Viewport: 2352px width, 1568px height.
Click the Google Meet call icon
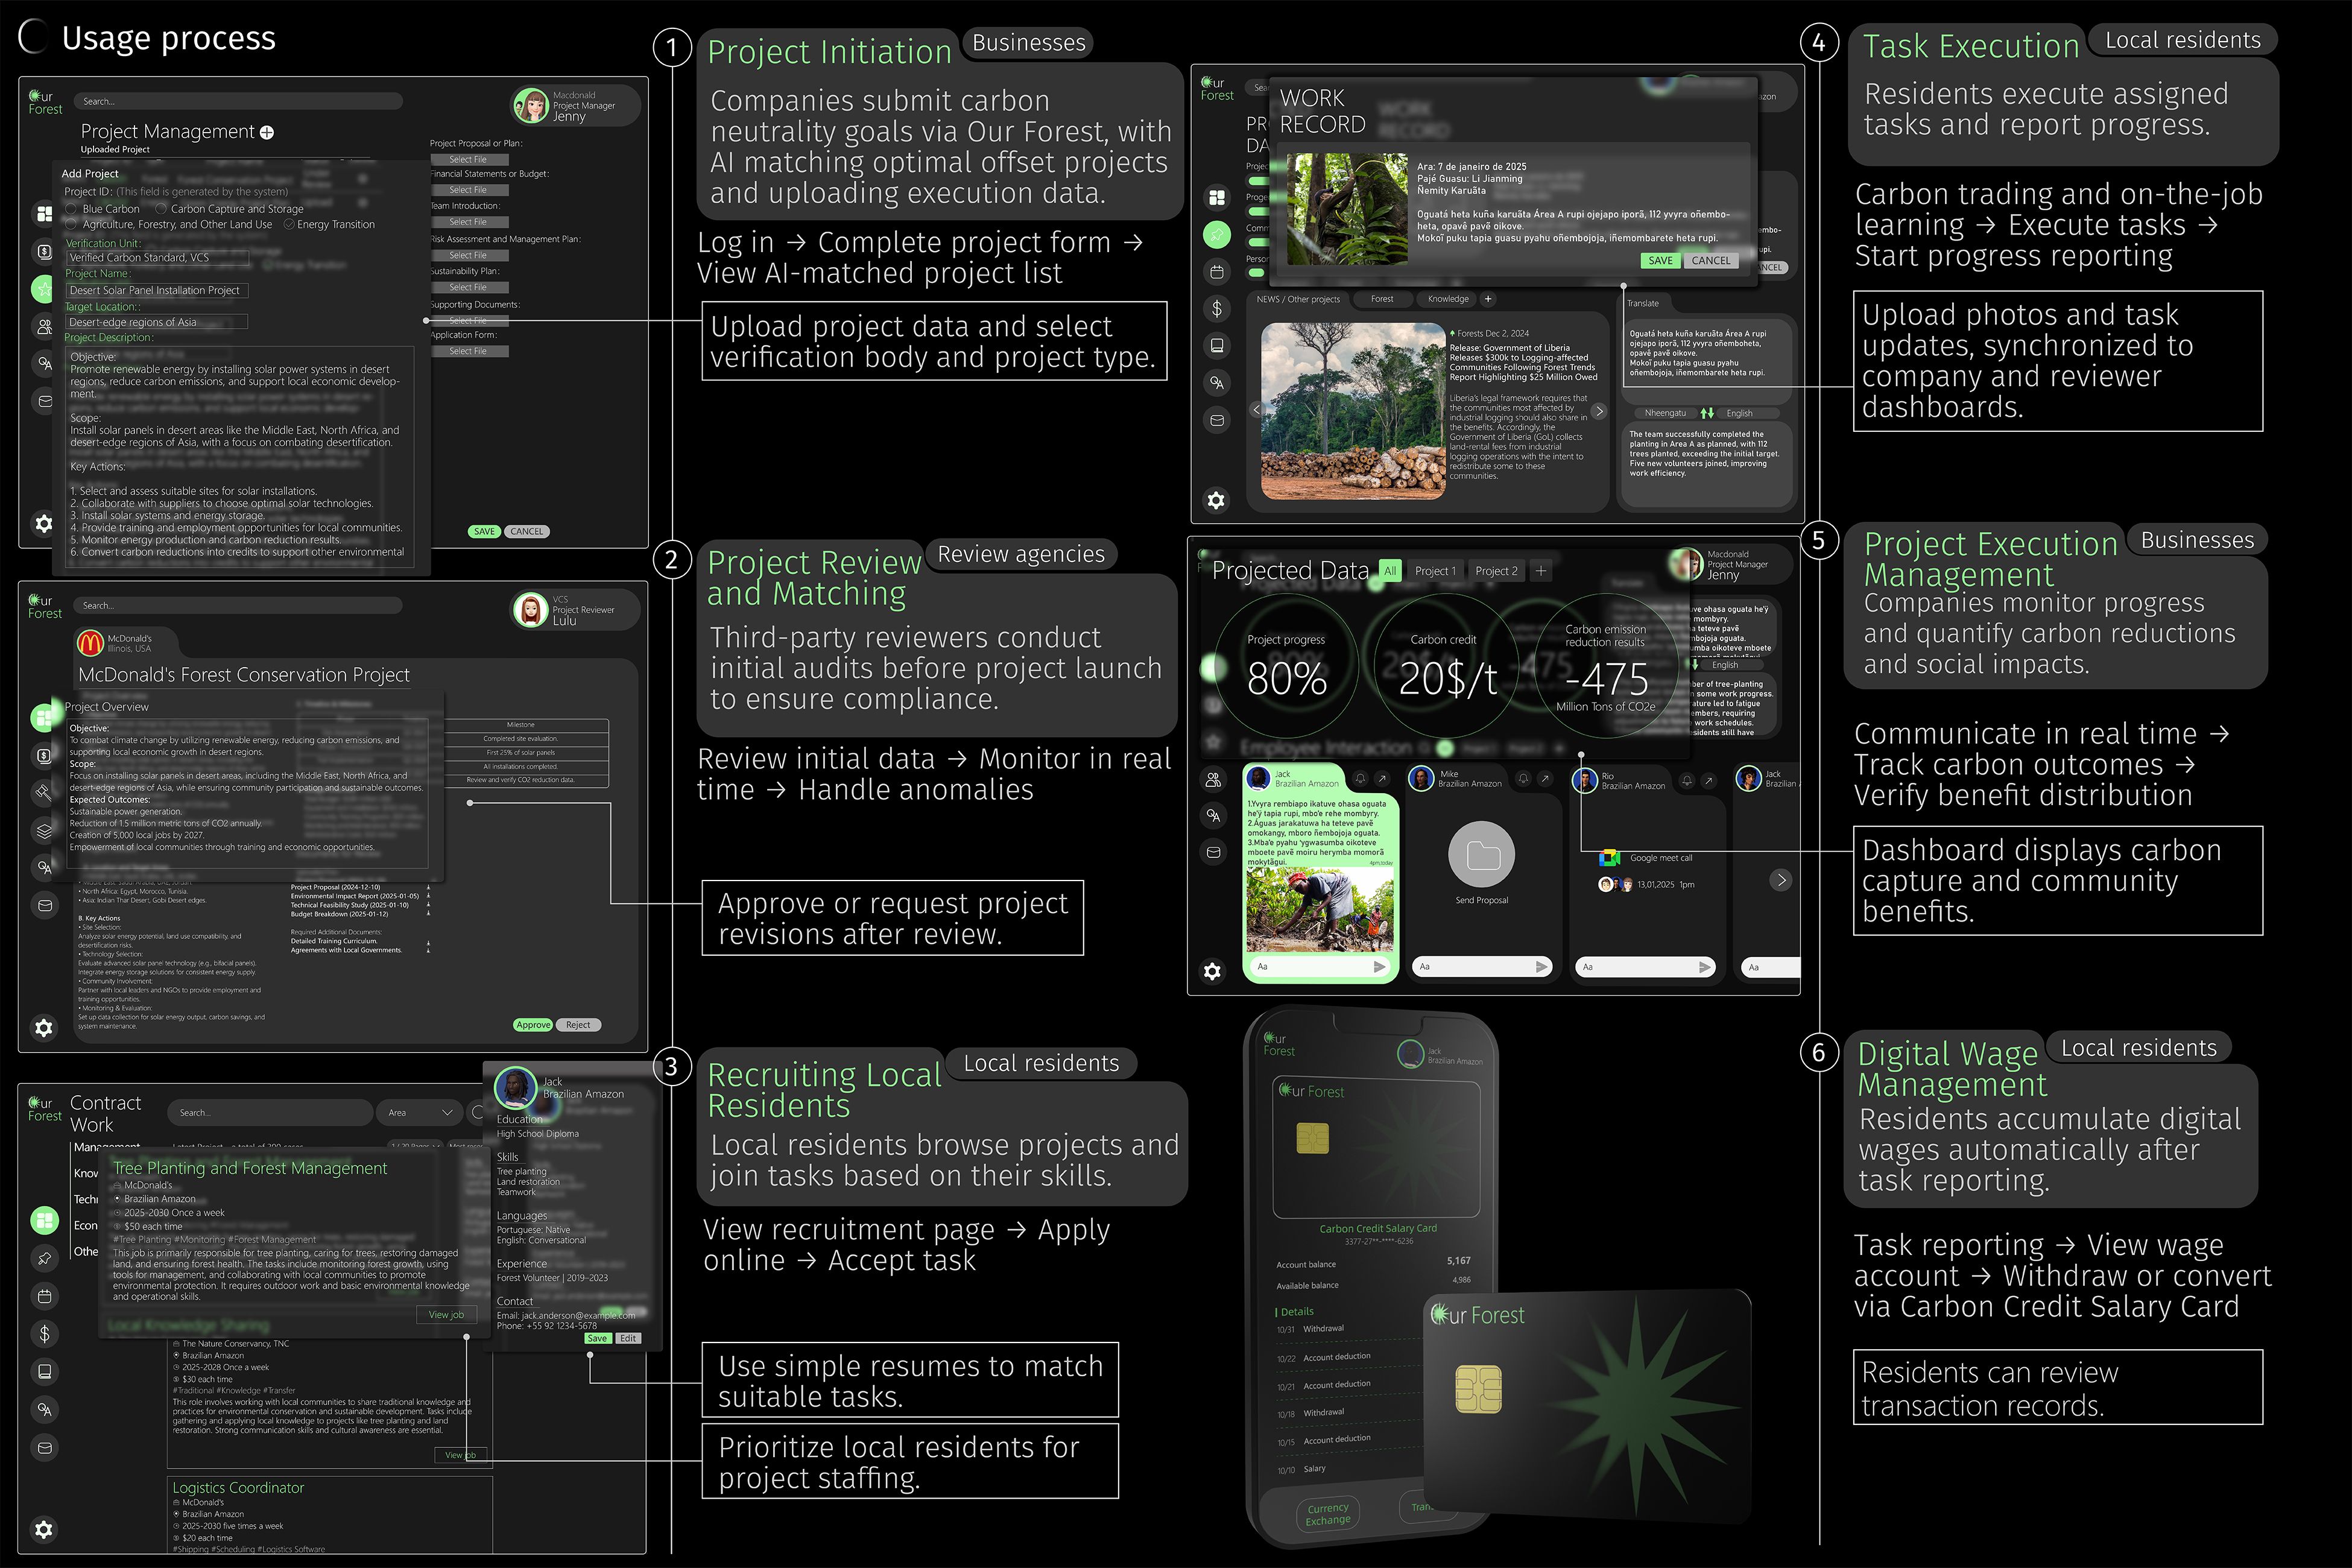click(x=1609, y=858)
